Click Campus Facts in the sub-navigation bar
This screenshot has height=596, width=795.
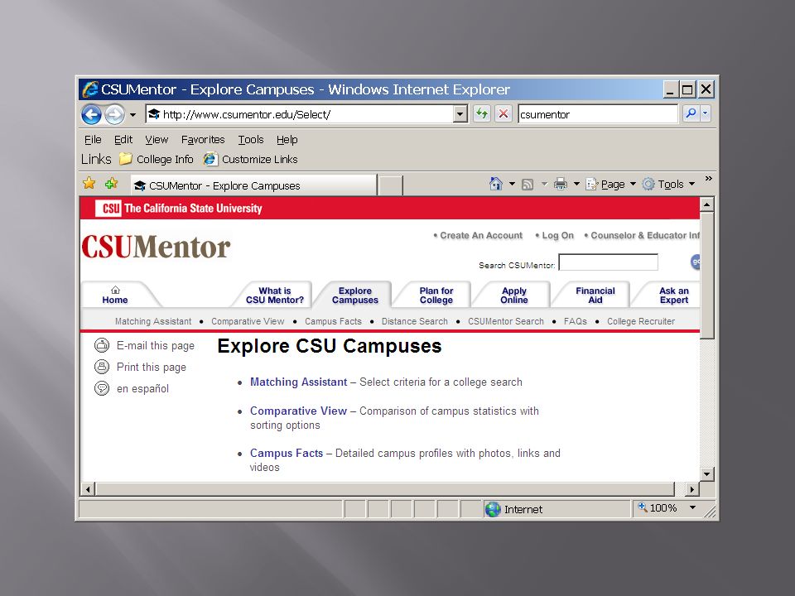[x=333, y=321]
